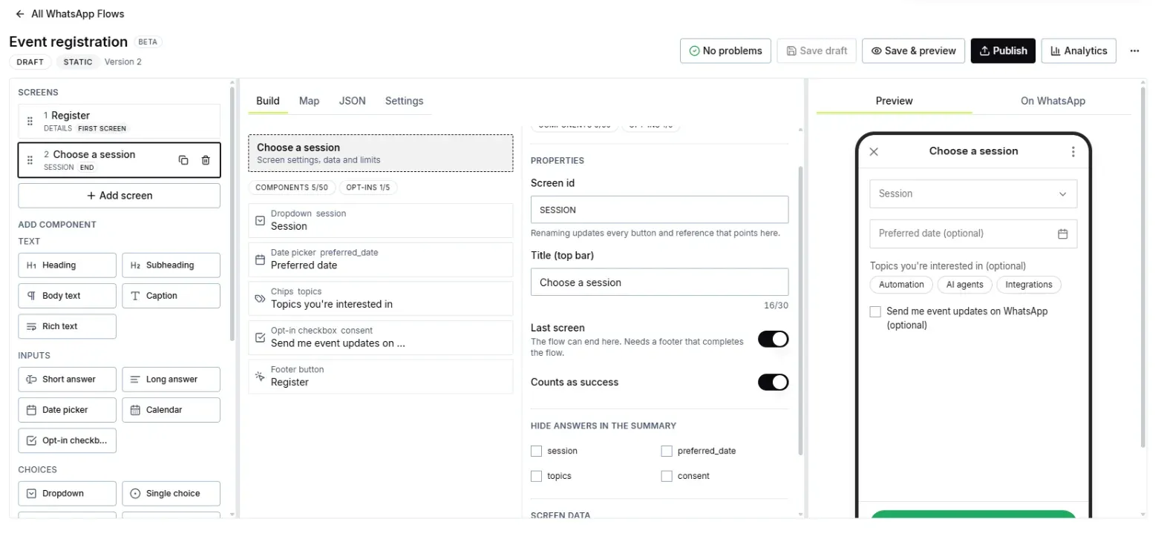Click the calendar icon in Preferred date preview
Image resolution: width=1164 pixels, height=536 pixels.
tap(1062, 234)
